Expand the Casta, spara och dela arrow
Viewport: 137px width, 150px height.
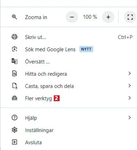(x=129, y=85)
